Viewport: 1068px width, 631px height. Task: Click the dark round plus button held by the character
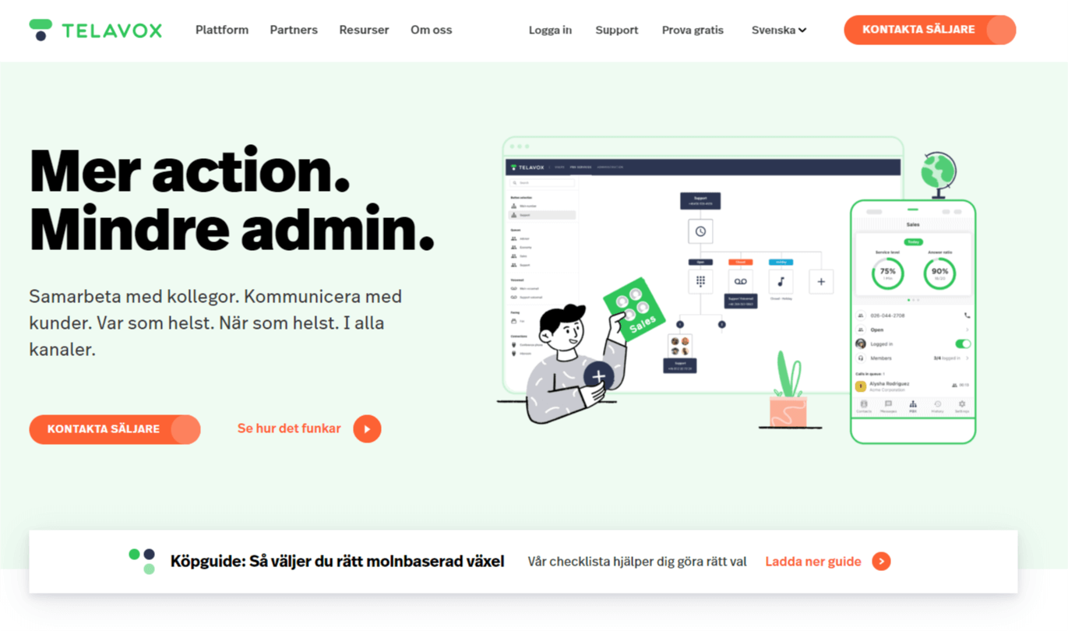click(598, 377)
